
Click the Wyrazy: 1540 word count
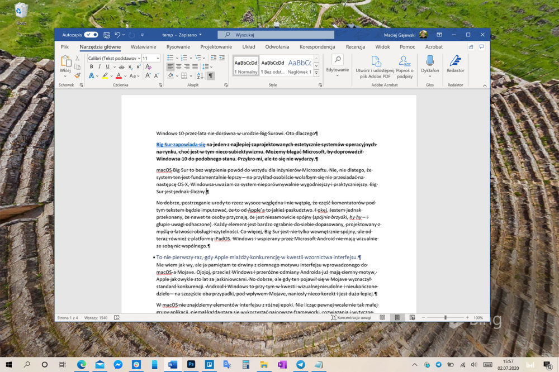coord(96,317)
